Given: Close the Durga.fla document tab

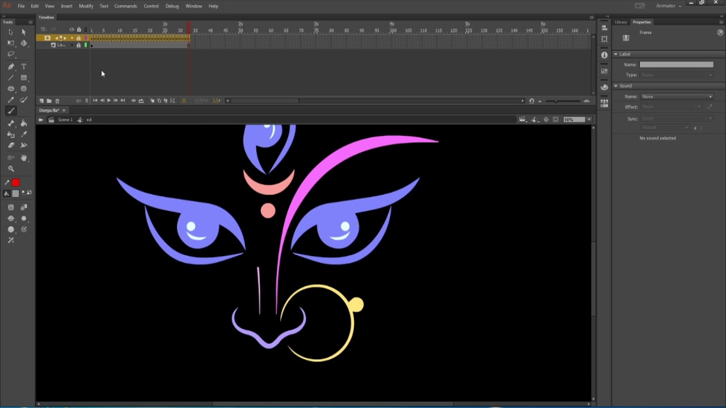Looking at the screenshot, I should click(x=64, y=110).
